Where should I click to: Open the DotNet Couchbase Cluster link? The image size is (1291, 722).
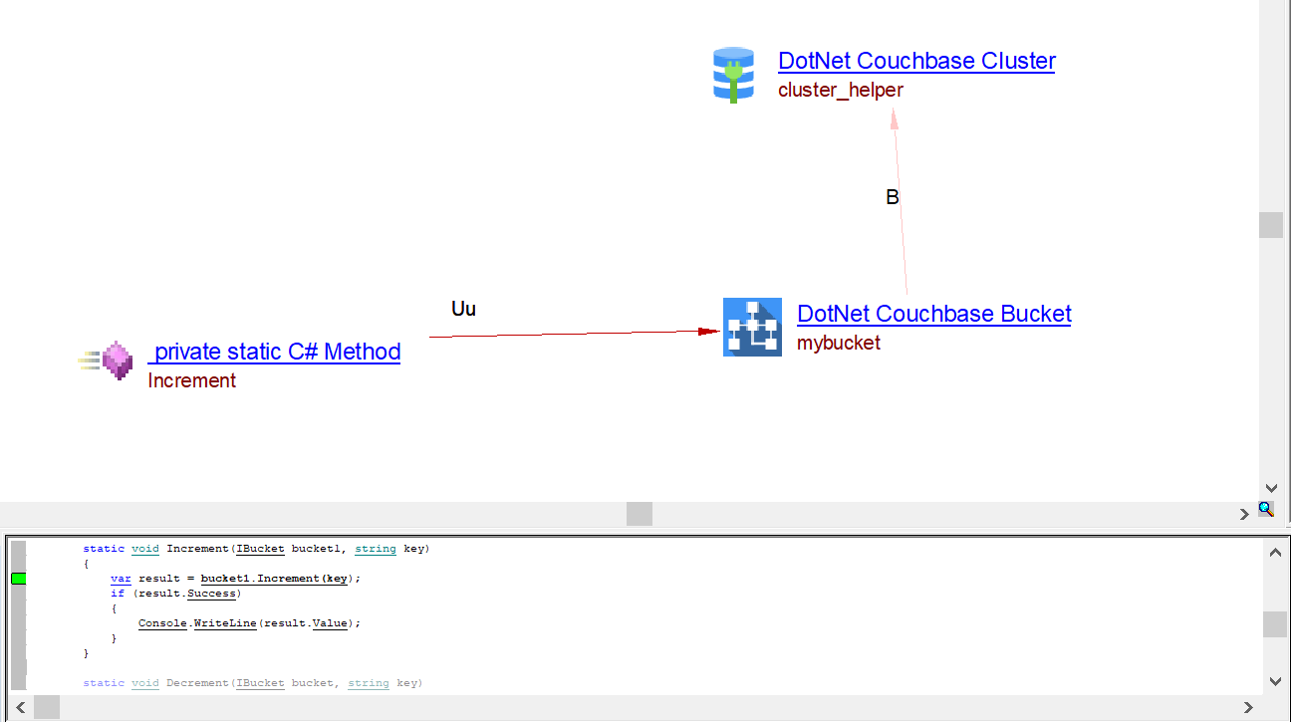click(916, 61)
